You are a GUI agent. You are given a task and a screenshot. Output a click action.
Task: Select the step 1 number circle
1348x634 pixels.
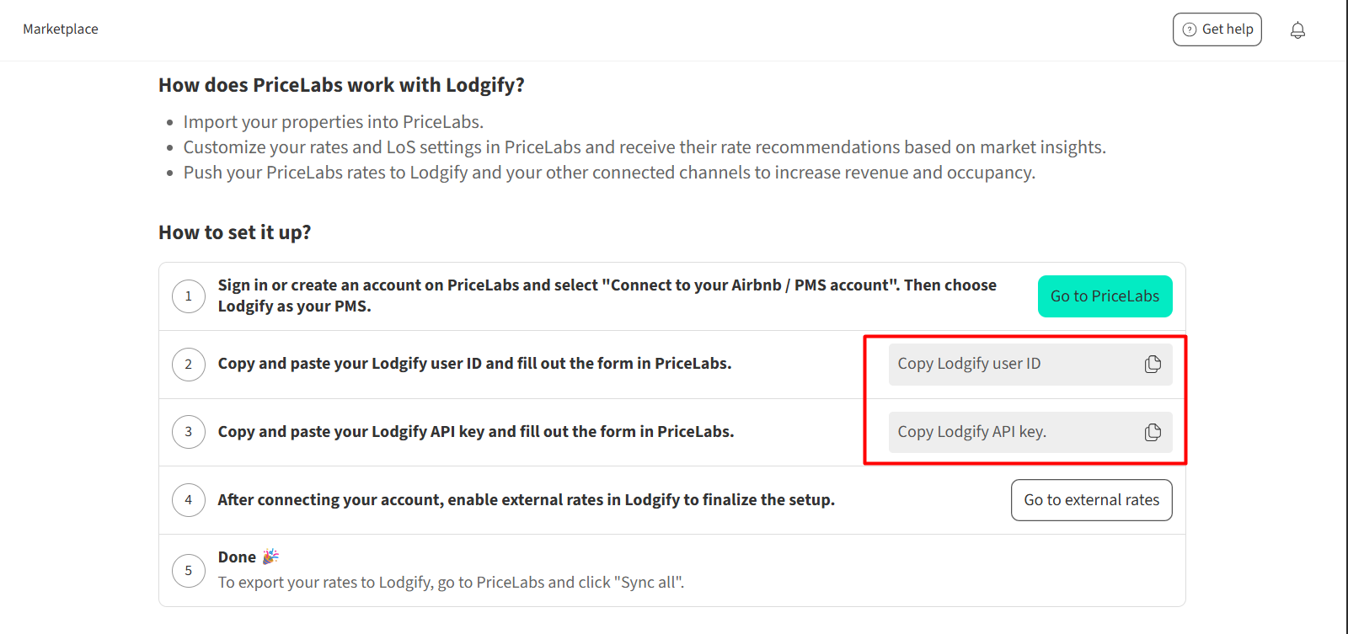[x=189, y=296]
